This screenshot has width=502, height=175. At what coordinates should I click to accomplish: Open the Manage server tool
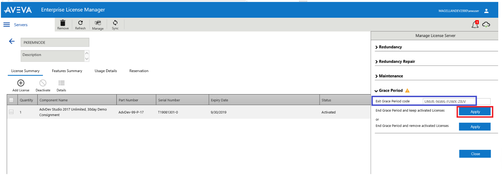point(98,23)
